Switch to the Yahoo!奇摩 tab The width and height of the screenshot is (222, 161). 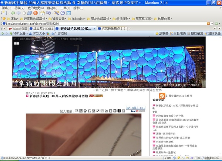point(18,29)
